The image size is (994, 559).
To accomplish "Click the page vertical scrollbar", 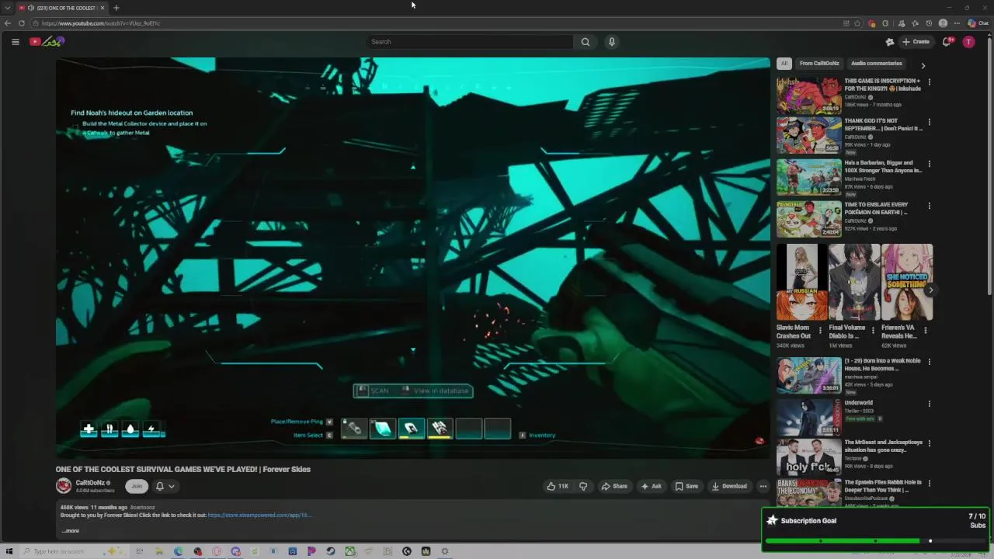I will click(x=989, y=163).
